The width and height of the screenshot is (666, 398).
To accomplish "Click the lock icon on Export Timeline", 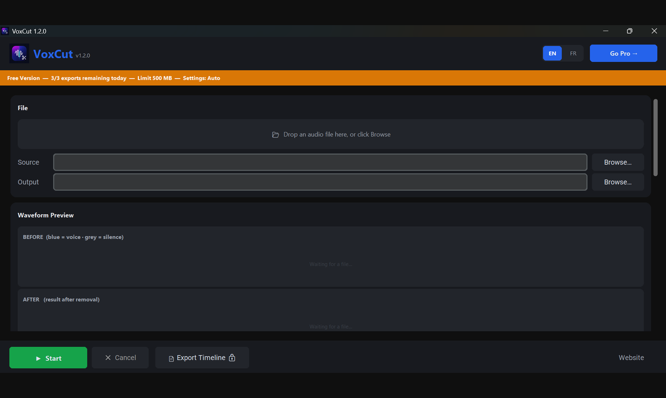I will 232,358.
